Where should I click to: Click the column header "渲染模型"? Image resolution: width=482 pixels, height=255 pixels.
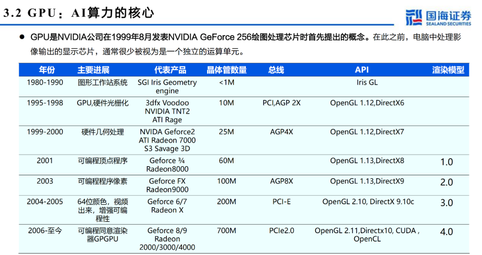pyautogui.click(x=448, y=70)
